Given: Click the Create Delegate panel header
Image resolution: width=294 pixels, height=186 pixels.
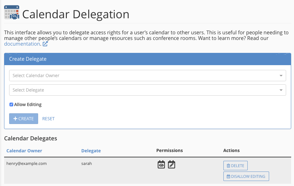Looking at the screenshot, I should 147,59.
